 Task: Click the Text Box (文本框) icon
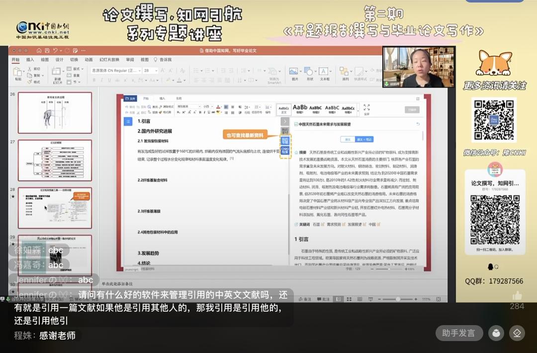(323, 71)
